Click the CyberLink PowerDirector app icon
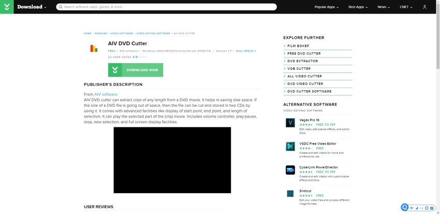440x215 pixels. pyautogui.click(x=290, y=170)
